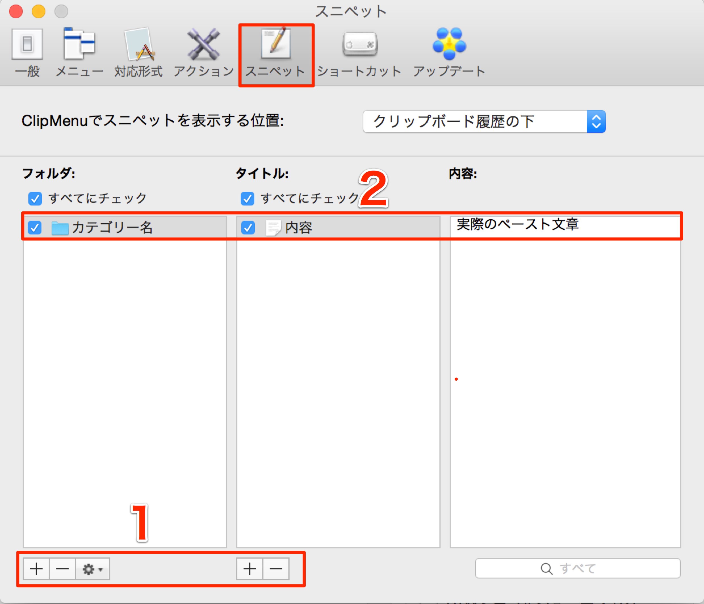704x604 pixels.
Task: Click the すべて search field
Action: coord(578,568)
